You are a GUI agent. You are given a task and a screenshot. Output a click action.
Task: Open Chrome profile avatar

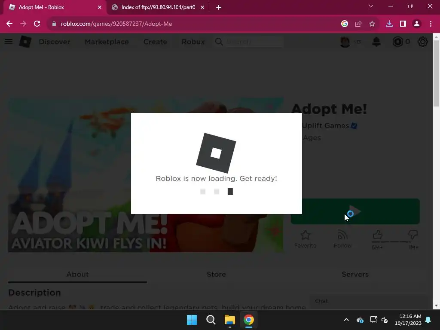pyautogui.click(x=417, y=24)
